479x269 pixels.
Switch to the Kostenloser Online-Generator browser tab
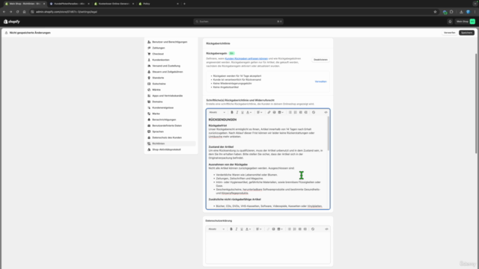[x=114, y=4]
